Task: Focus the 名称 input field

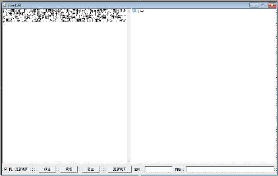Action: pyautogui.click(x=158, y=170)
